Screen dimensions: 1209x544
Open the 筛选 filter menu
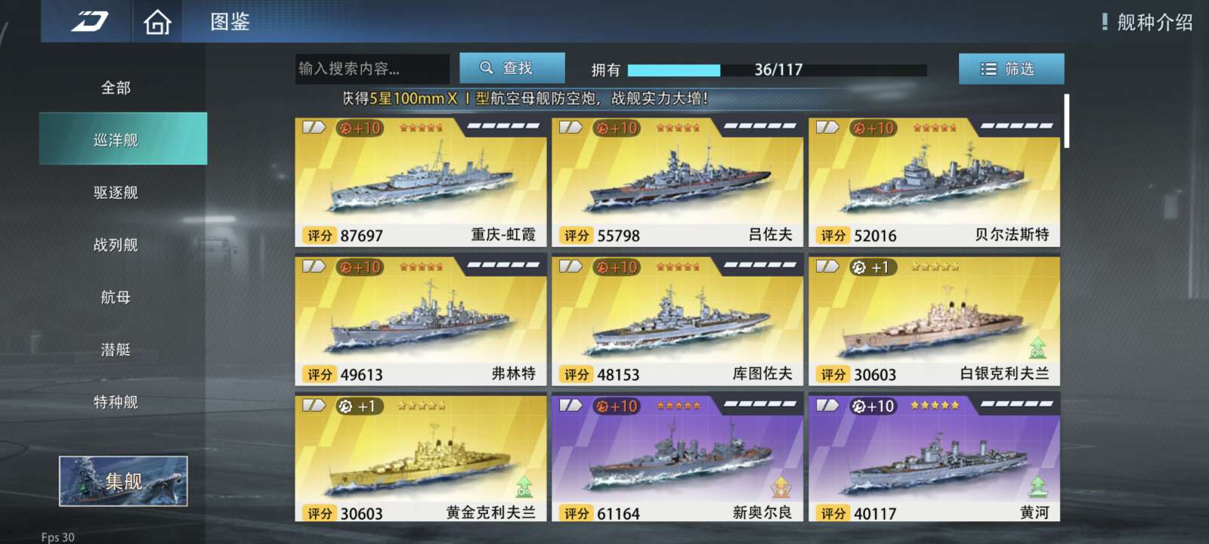1011,69
